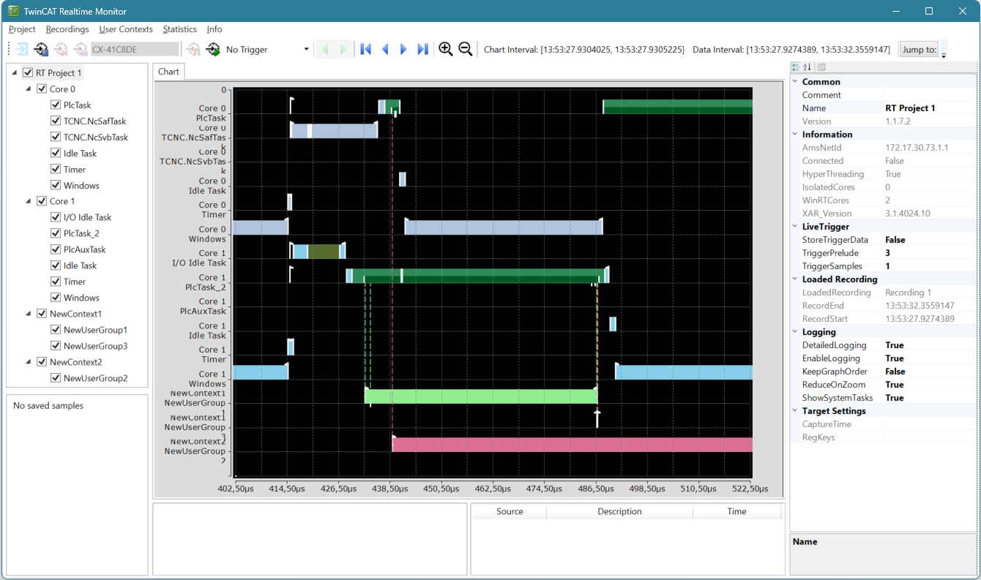Collapse the Information property category
981x580 pixels.
click(x=795, y=135)
